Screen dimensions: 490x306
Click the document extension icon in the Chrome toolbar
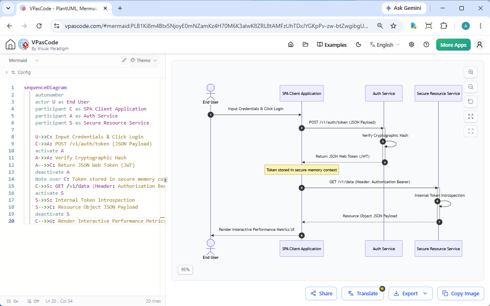coord(414,26)
